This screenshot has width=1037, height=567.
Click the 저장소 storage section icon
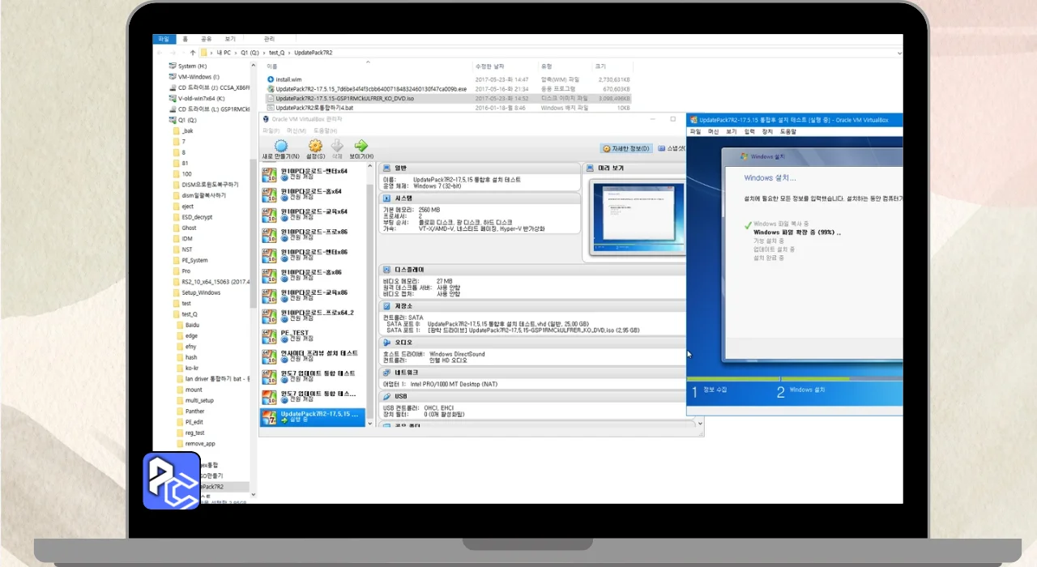click(x=386, y=306)
